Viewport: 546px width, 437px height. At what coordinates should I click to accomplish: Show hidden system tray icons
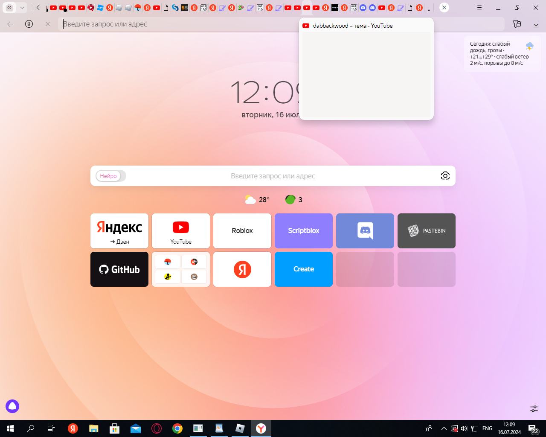tap(444, 428)
